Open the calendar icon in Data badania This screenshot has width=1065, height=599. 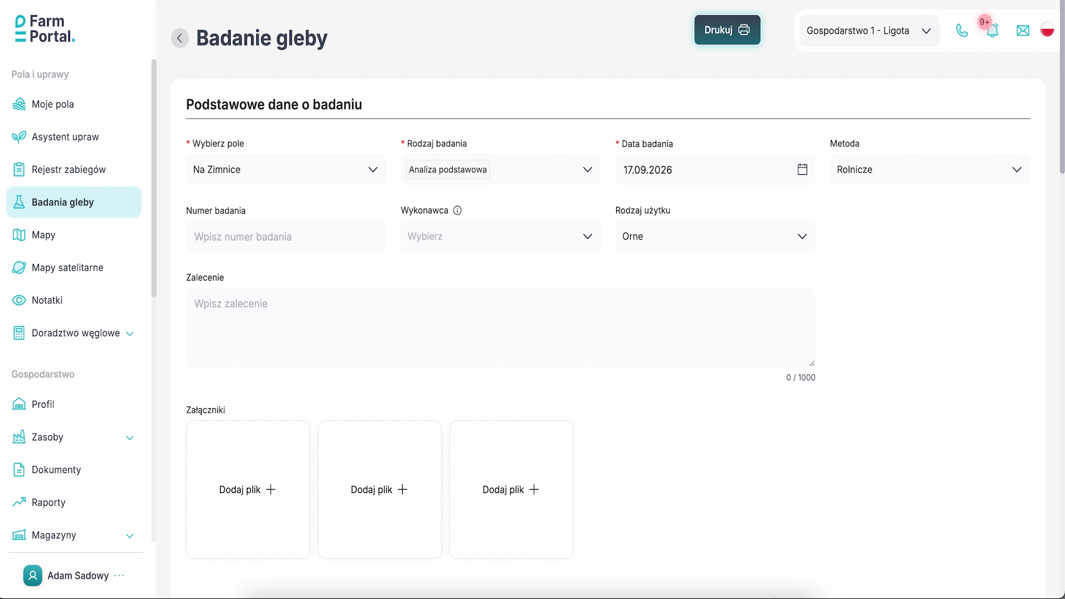pos(802,169)
